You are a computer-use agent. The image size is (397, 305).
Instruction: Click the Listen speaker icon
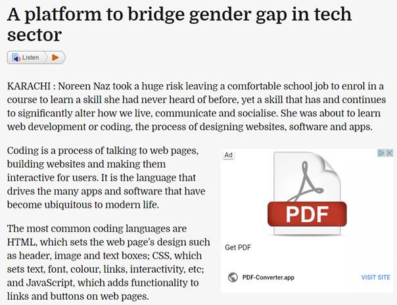pos(16,58)
